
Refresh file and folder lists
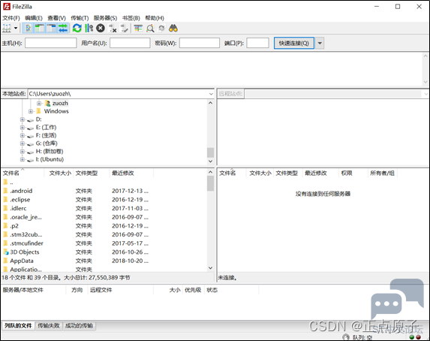77,29
